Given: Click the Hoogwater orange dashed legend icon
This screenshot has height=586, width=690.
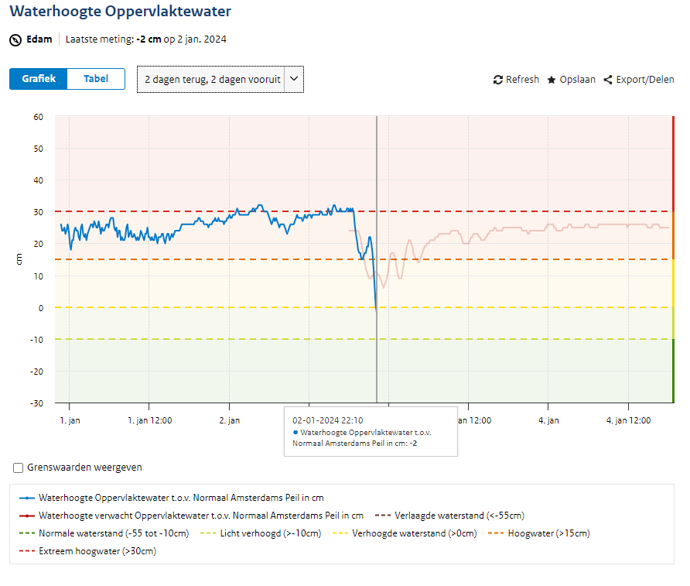Looking at the screenshot, I should (x=496, y=533).
